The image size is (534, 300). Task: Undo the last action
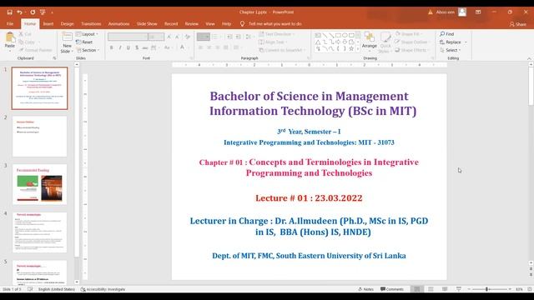[20, 12]
